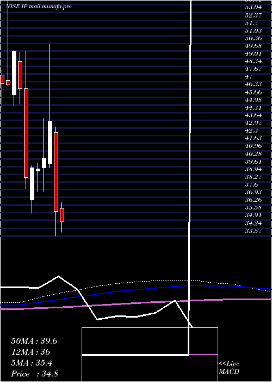
Task: Select the 40.28 price axis label
Action: point(253,154)
